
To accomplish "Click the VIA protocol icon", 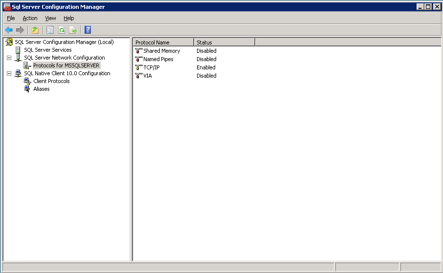I will coord(138,76).
